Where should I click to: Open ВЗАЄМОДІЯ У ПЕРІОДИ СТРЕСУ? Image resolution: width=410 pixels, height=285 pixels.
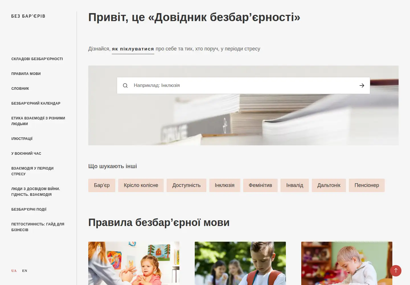coord(32,171)
